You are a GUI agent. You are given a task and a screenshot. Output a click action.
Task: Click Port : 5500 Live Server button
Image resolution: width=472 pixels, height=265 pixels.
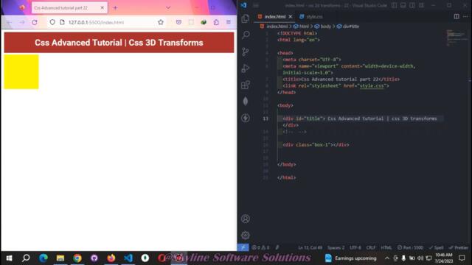(410, 247)
